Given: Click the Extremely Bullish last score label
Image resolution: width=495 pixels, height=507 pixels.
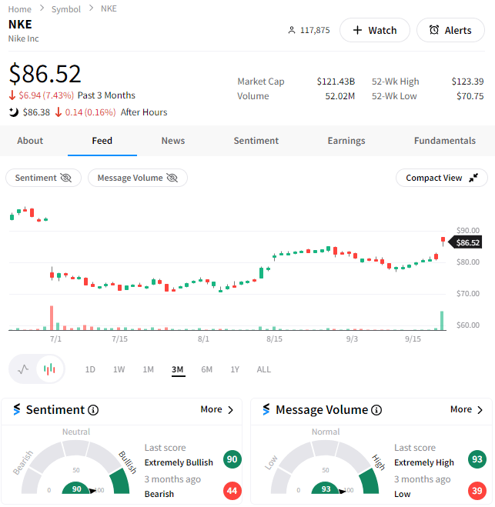Looking at the screenshot, I should (x=179, y=462).
